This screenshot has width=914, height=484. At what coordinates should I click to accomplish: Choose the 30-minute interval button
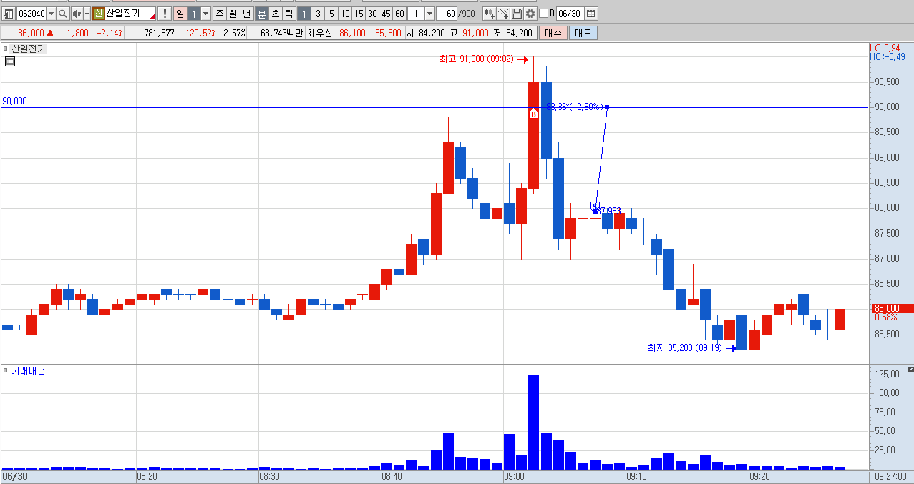coord(372,14)
